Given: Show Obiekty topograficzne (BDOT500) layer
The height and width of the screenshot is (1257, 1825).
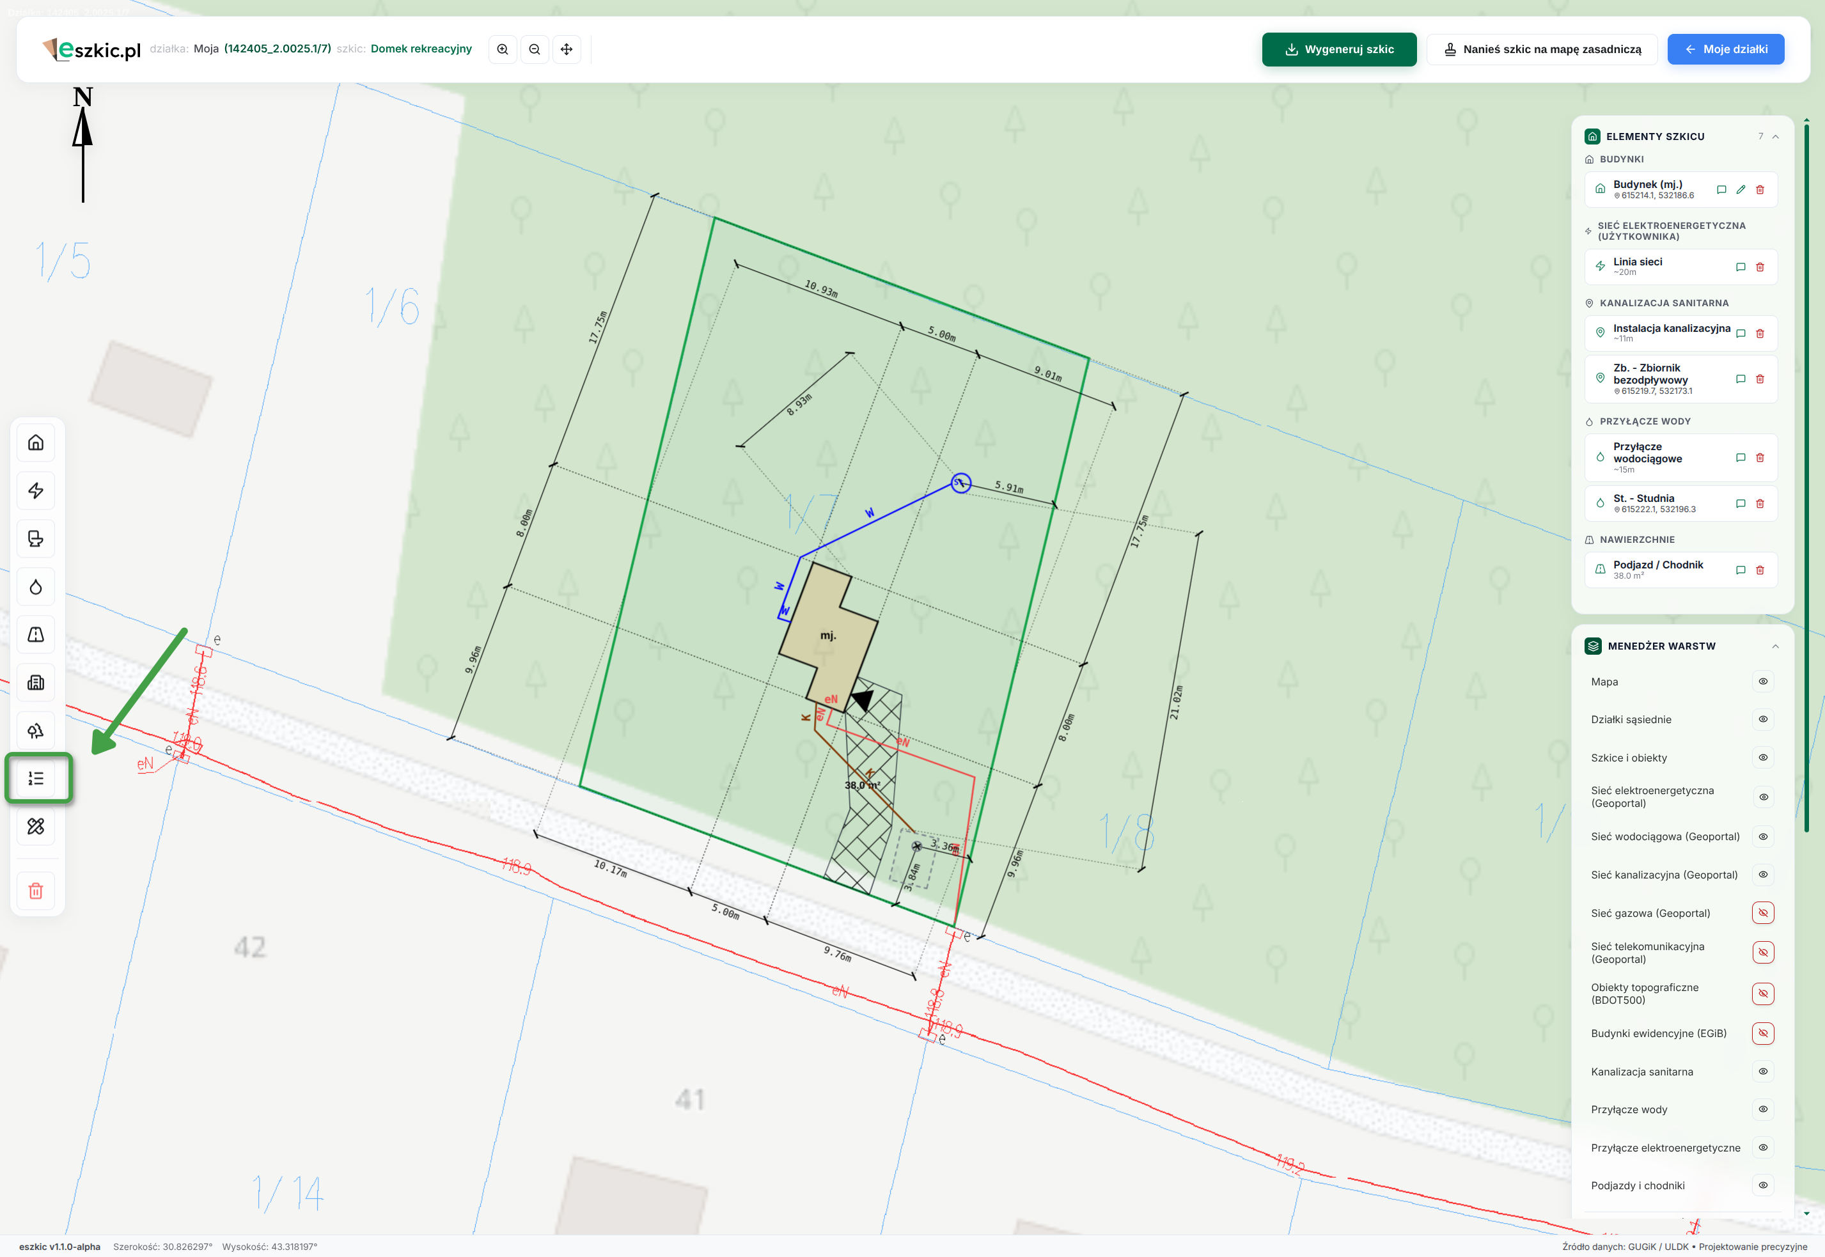Looking at the screenshot, I should [x=1764, y=993].
